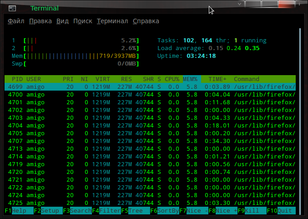This screenshot has width=308, height=219.
Task: Click the terminal vertical scrollbar
Action: [x=300, y=121]
